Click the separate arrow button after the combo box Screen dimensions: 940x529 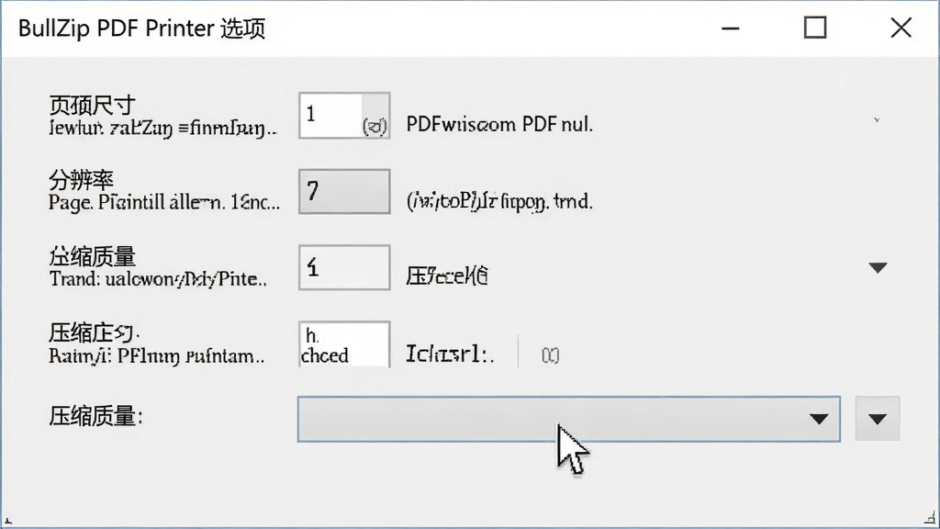pos(877,419)
